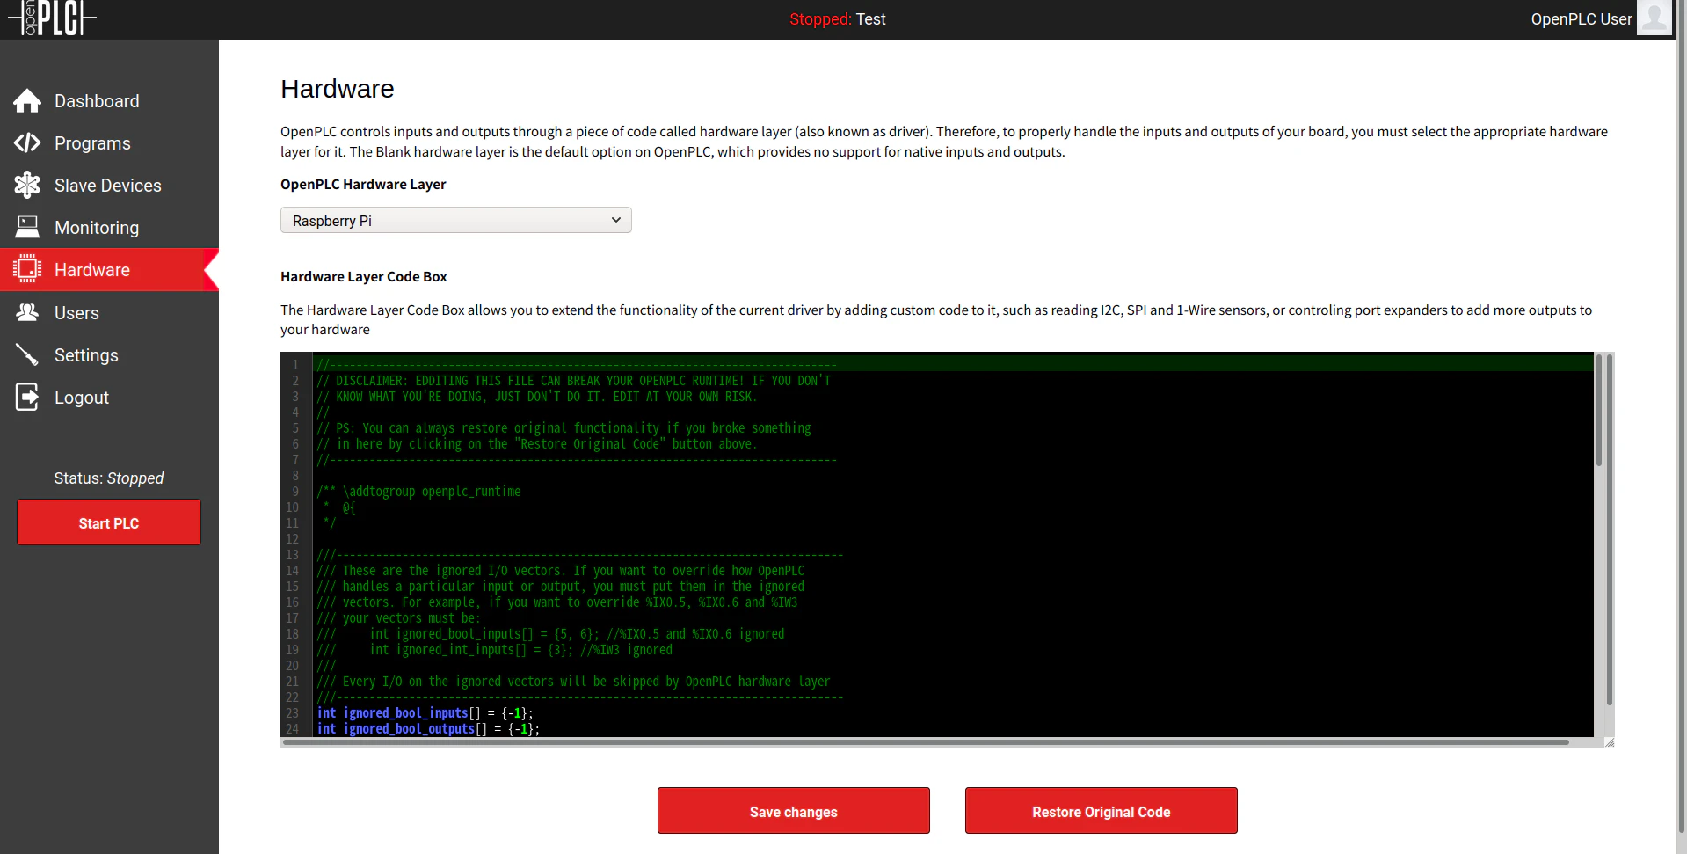Viewport: 1687px width, 854px height.
Task: Click the 'Stopped: Test' status text
Action: (x=837, y=19)
